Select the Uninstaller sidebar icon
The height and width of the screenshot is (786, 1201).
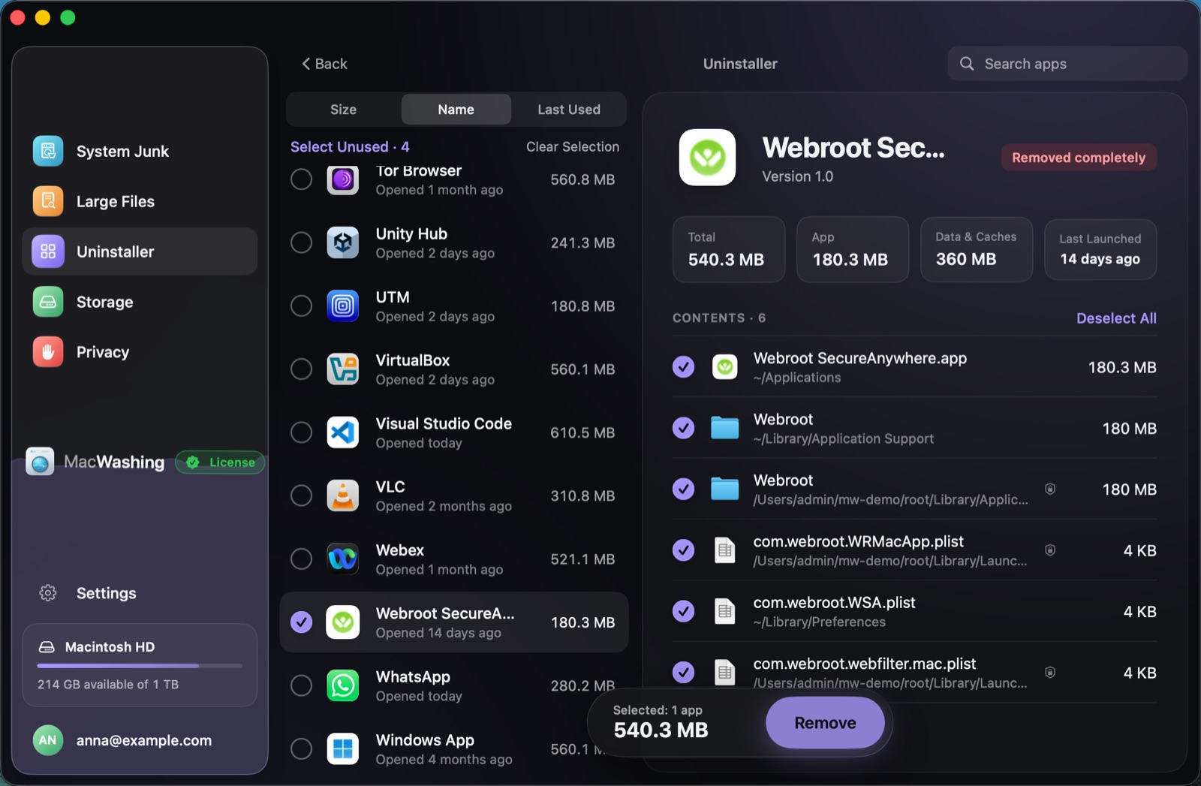(x=48, y=251)
